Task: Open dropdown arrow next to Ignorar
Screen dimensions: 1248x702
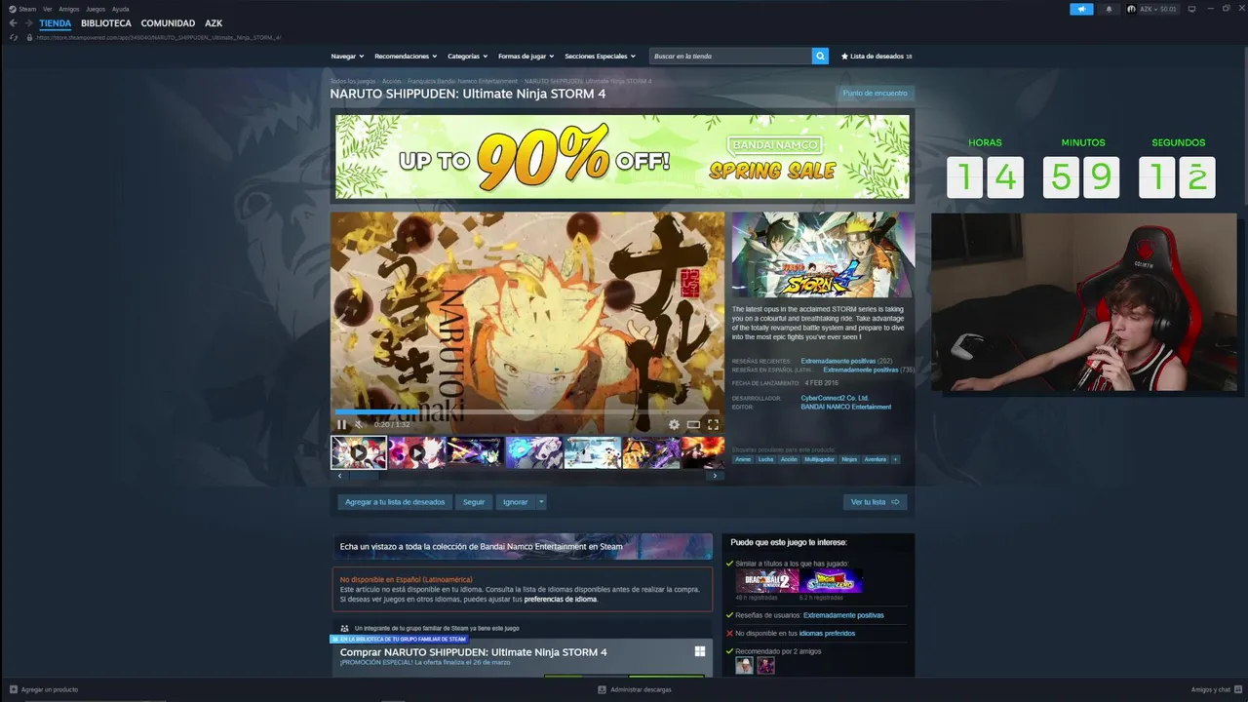Action: pos(541,502)
